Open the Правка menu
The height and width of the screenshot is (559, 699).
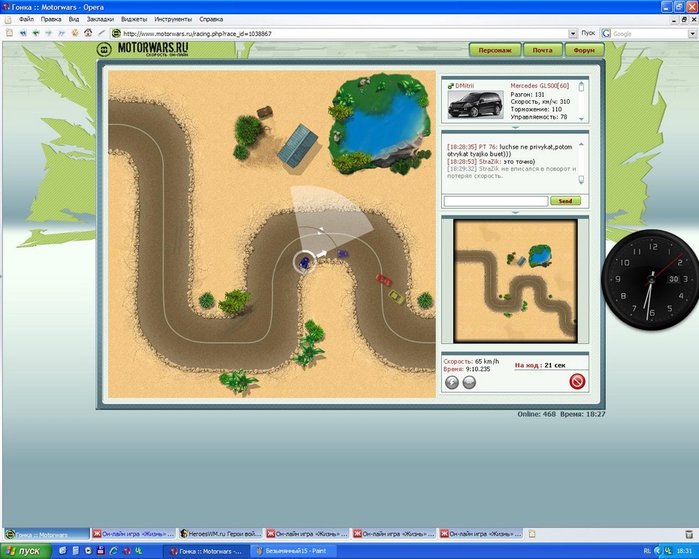(x=51, y=20)
